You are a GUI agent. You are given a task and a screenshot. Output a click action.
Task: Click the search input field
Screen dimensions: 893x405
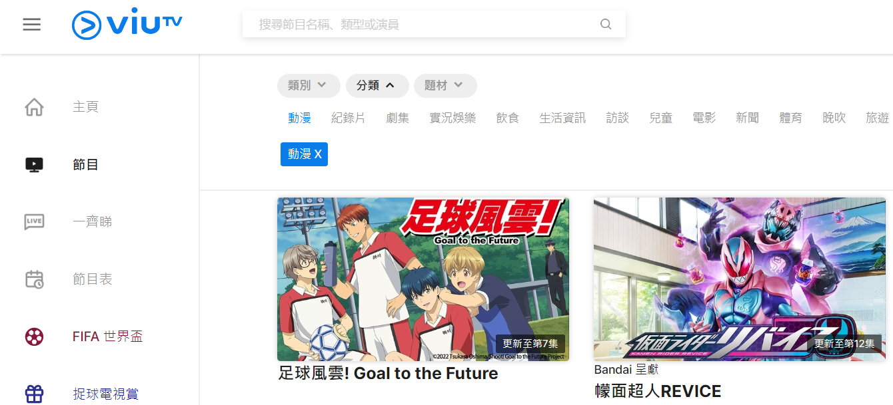click(x=427, y=25)
